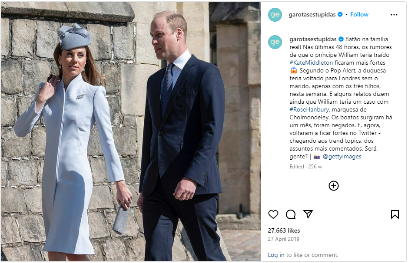
Task: Load more comments with plus circle
Action: click(334, 186)
